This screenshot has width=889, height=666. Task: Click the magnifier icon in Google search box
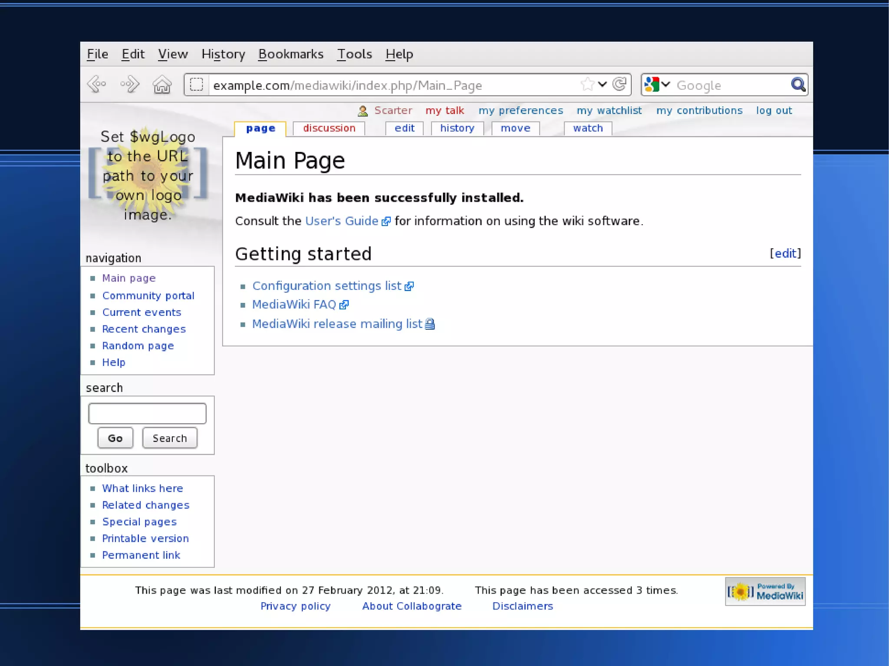(798, 85)
